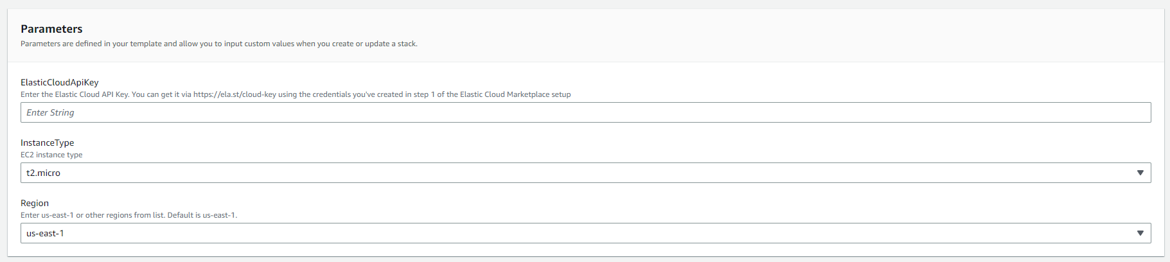Click the ElasticCloudApiKey field label
Viewport: 1170px width, 262px height.
click(x=60, y=82)
